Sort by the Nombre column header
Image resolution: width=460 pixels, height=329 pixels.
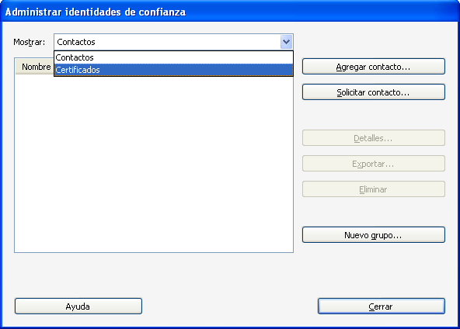pyautogui.click(x=35, y=67)
